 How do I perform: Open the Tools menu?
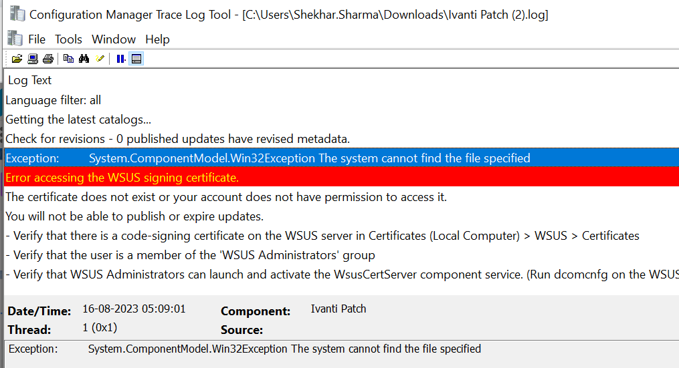coord(68,39)
